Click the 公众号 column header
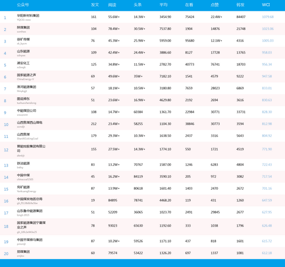The height and width of the screenshot is (267, 285). point(23,5)
